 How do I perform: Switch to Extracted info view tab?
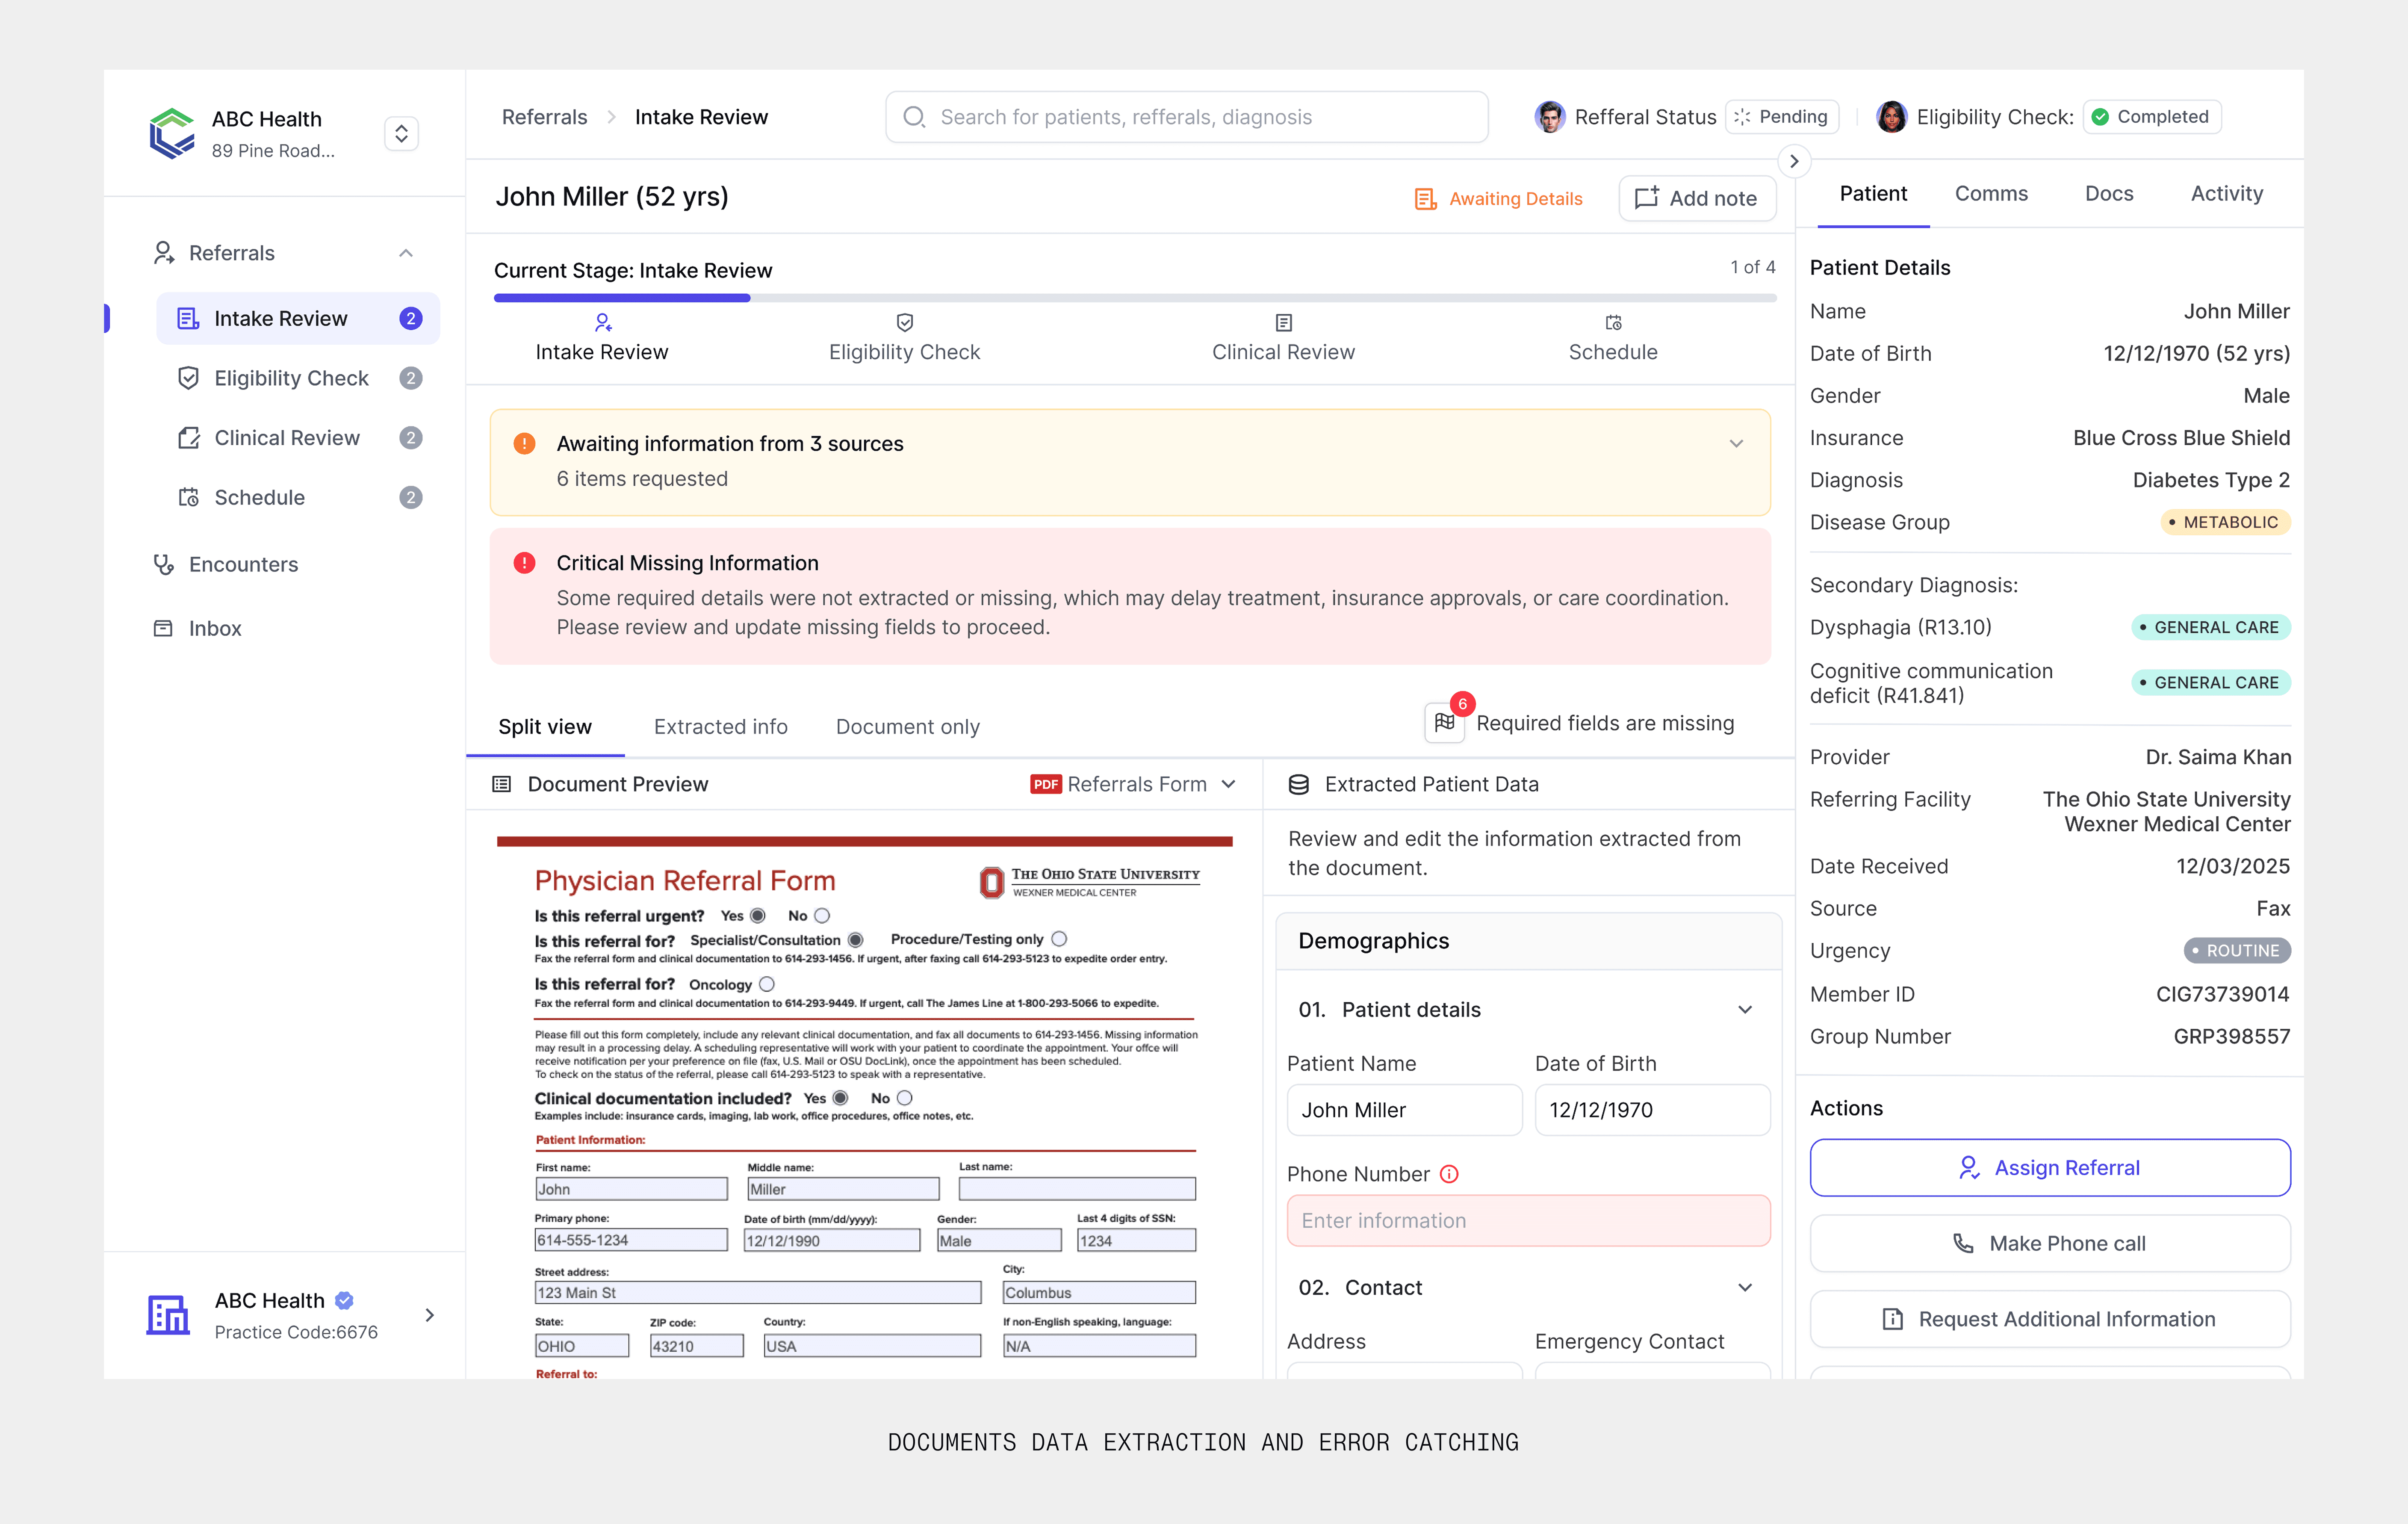pyautogui.click(x=720, y=727)
